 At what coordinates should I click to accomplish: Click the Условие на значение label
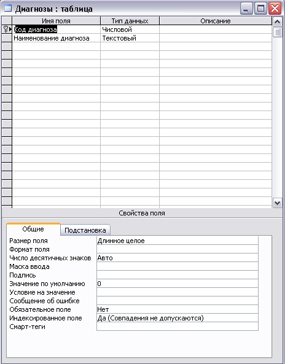pyautogui.click(x=42, y=292)
